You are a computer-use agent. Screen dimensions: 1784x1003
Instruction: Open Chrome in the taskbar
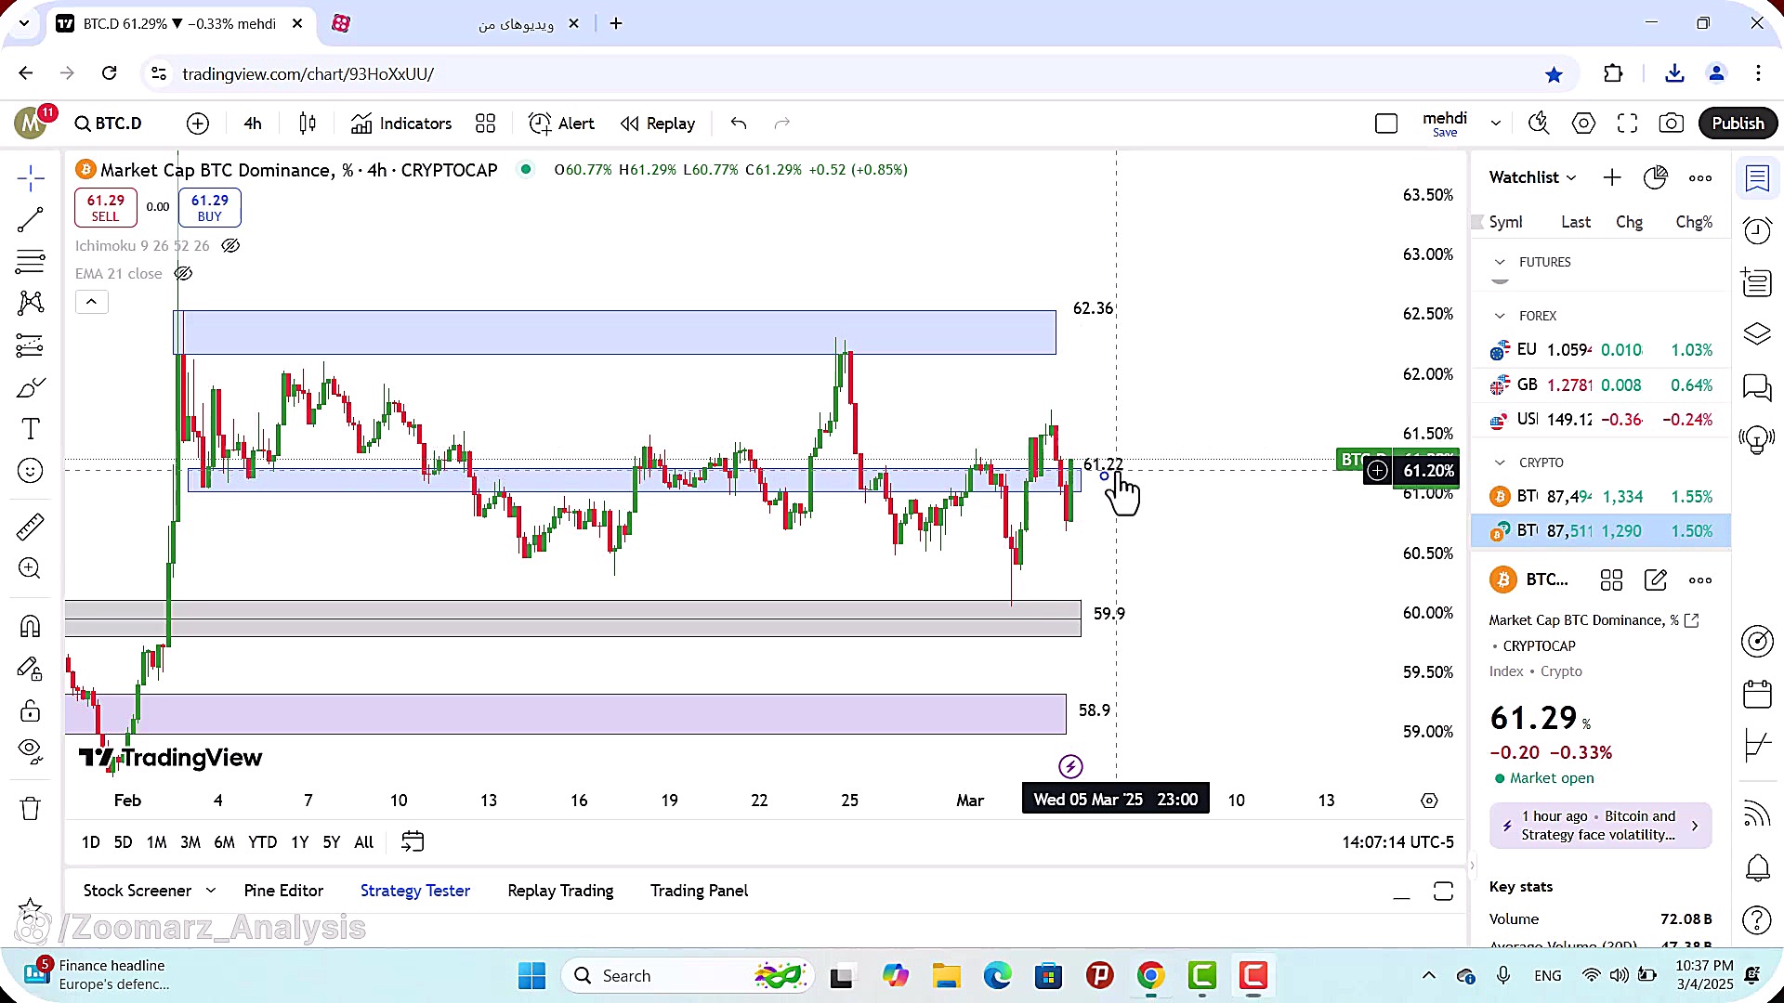pos(1150,976)
